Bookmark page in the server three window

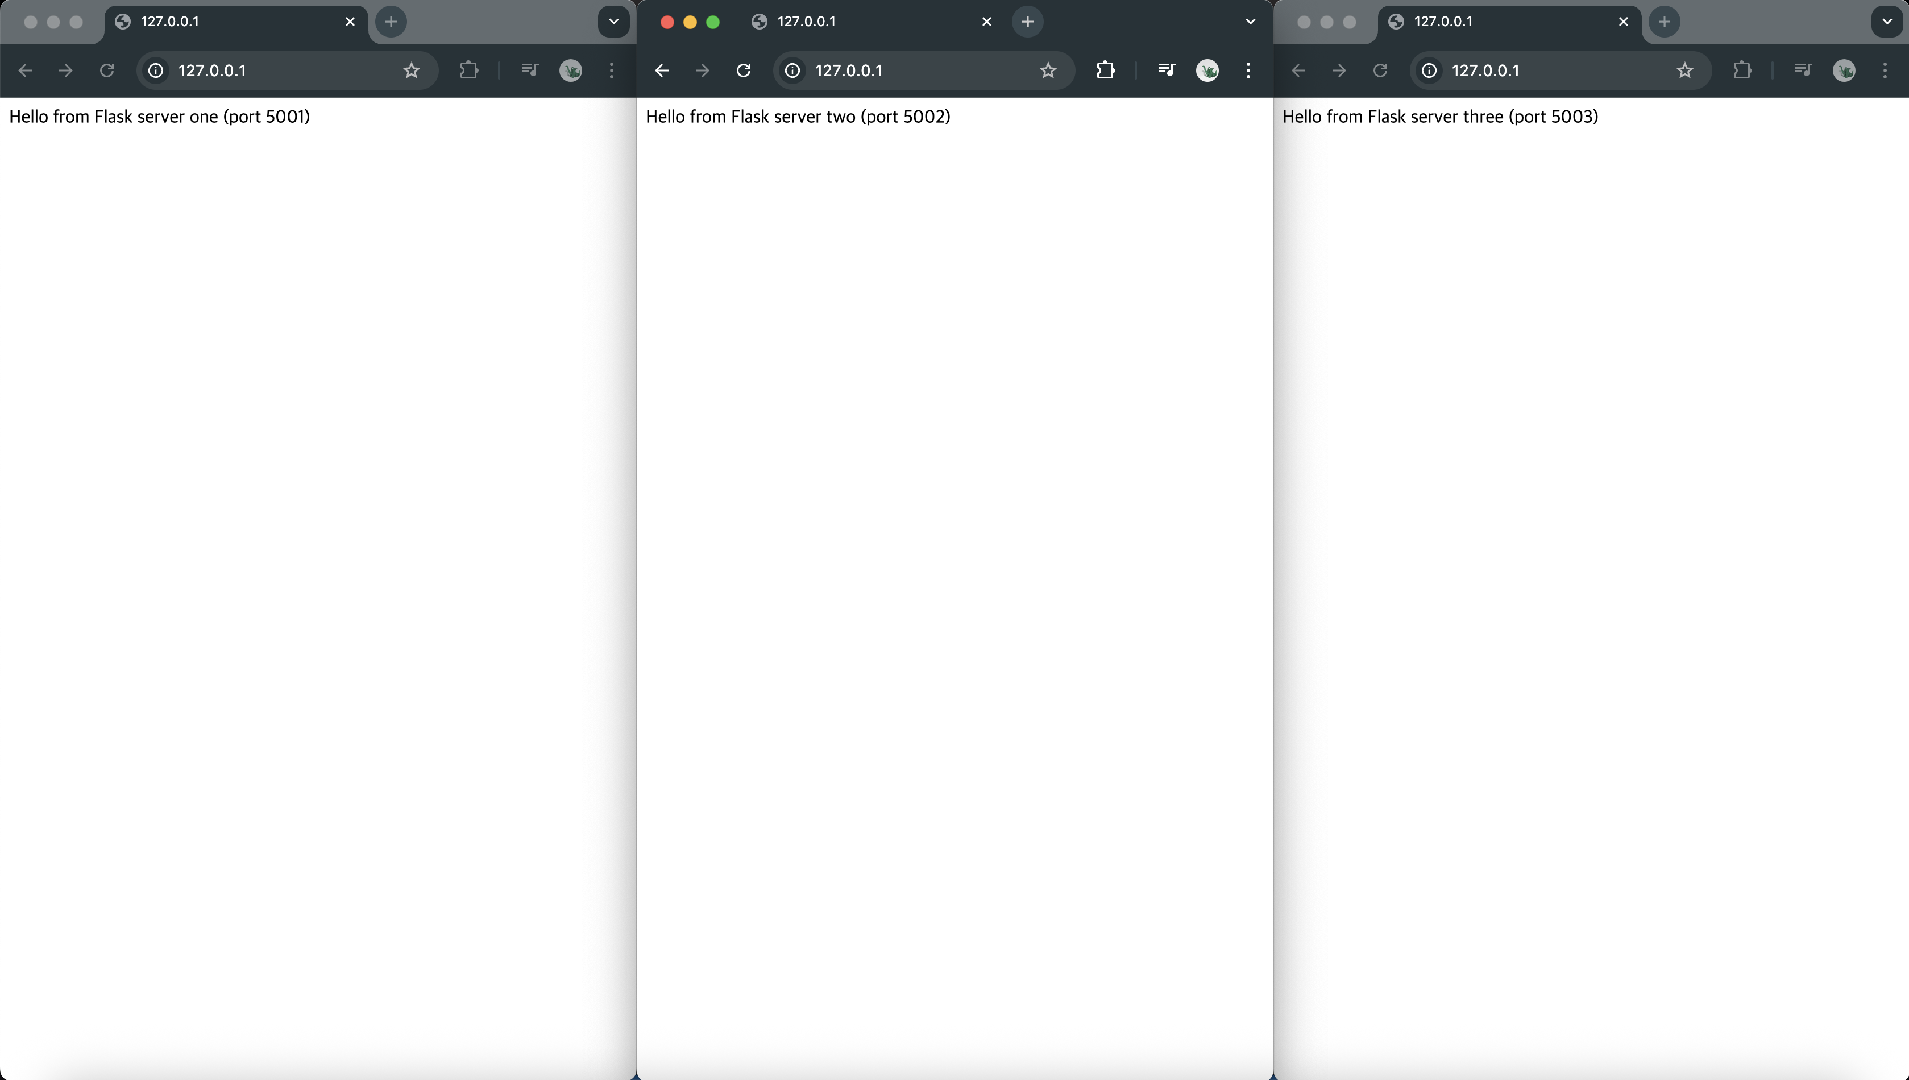(x=1684, y=70)
